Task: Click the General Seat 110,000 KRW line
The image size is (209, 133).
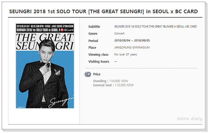Action: click(x=113, y=85)
